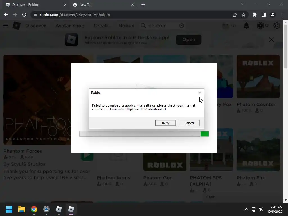
Task: Select the active Roblox taskbar icon
Action: pos(71,209)
